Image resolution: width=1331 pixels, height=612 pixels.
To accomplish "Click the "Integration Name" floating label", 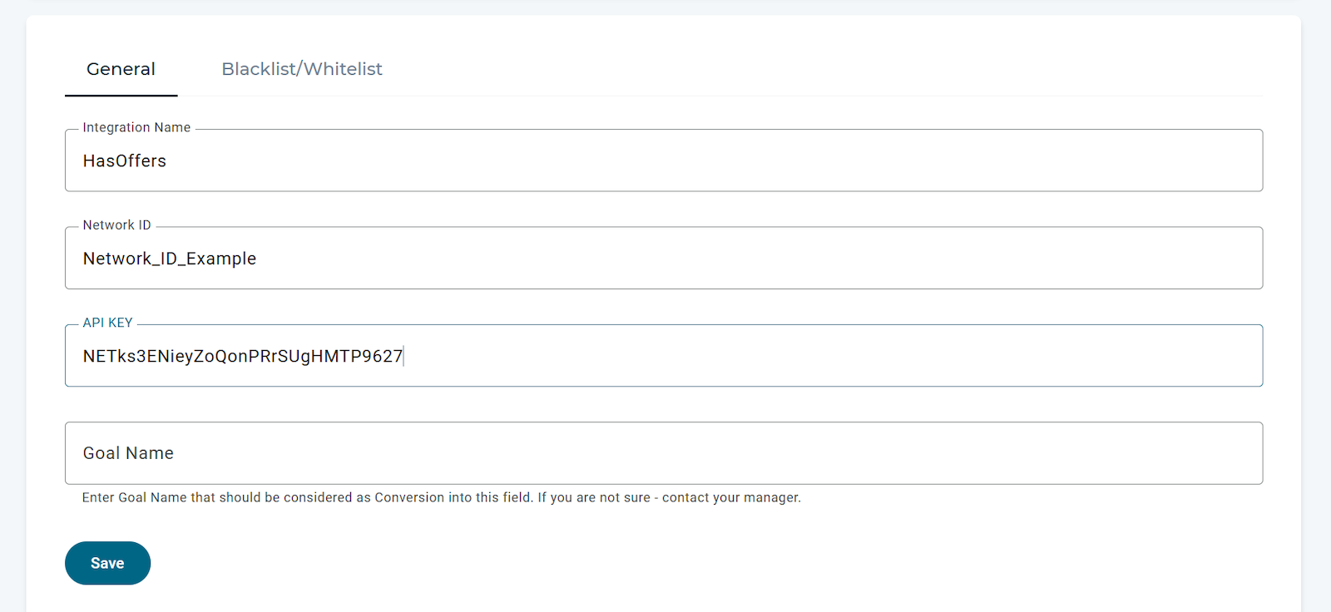I will point(136,127).
